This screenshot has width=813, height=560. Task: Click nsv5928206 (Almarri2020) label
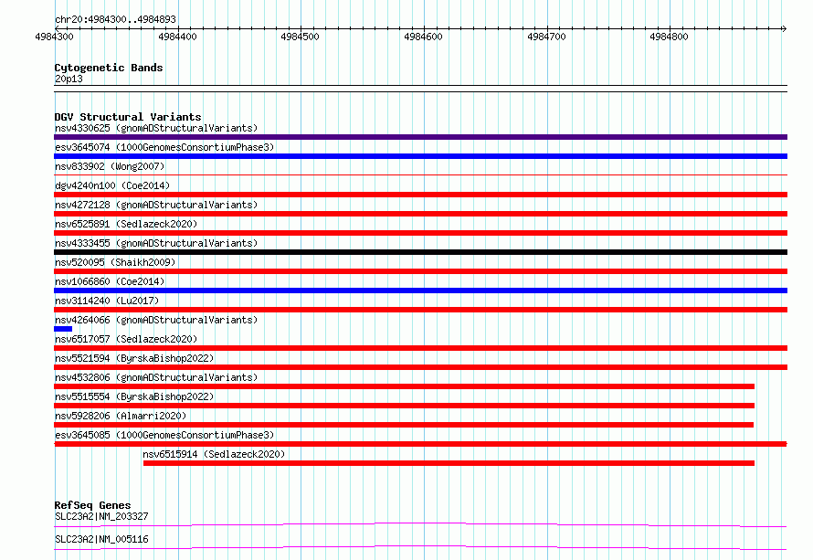121,416
